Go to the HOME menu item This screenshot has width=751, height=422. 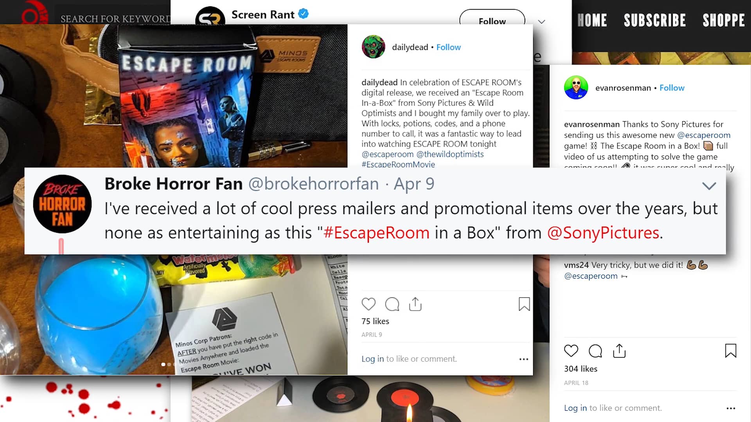coord(592,20)
